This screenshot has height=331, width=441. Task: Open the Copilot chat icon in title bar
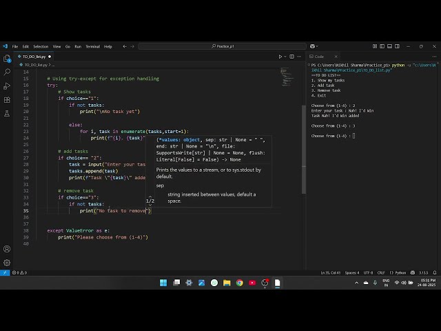point(312,46)
